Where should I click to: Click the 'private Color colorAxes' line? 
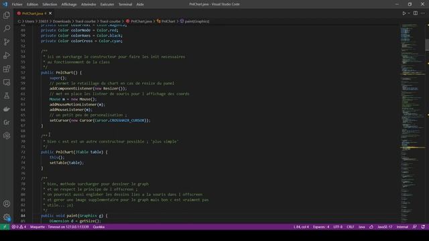82,35
